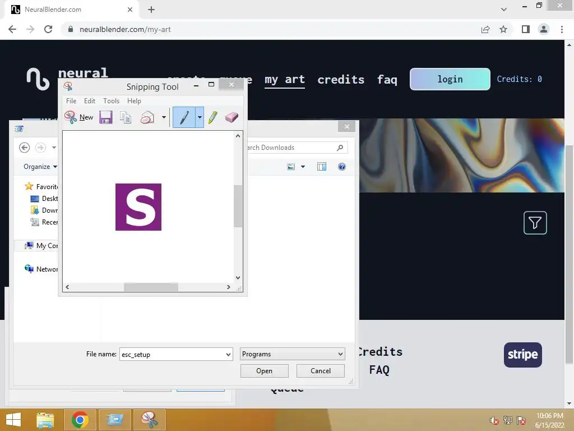The width and height of the screenshot is (574, 431).
Task: Open File Explorer from the taskbar
Action: (x=45, y=420)
